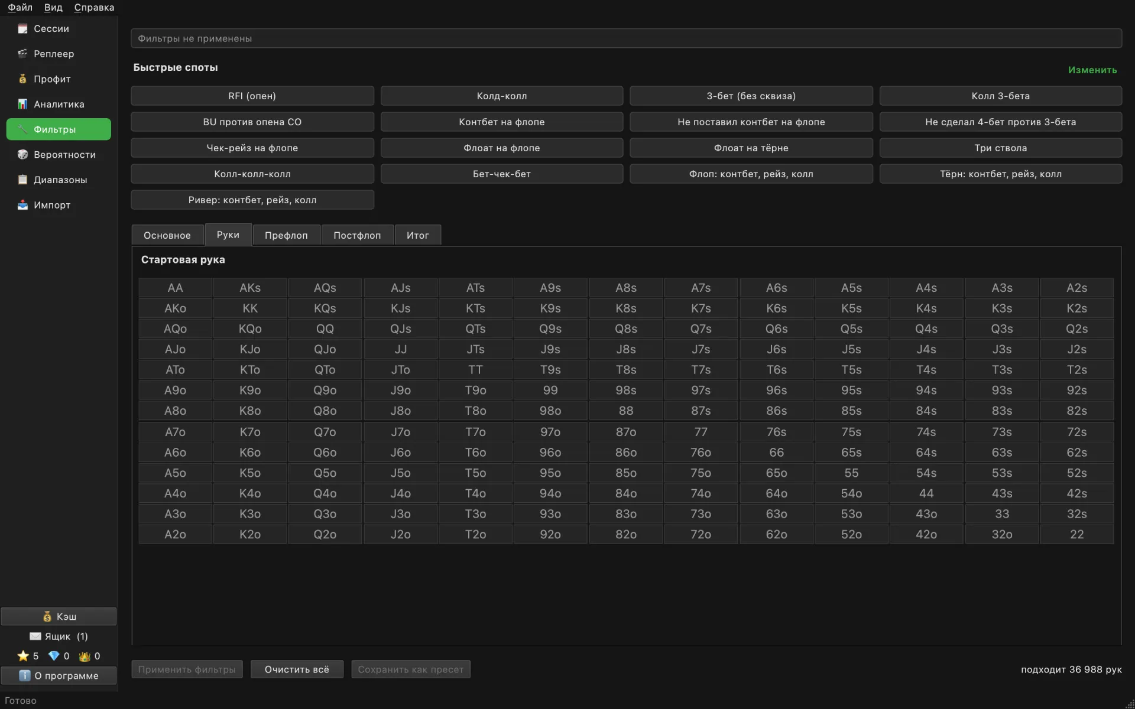Open the Вероятности section
1135x709 pixels.
tap(59, 155)
